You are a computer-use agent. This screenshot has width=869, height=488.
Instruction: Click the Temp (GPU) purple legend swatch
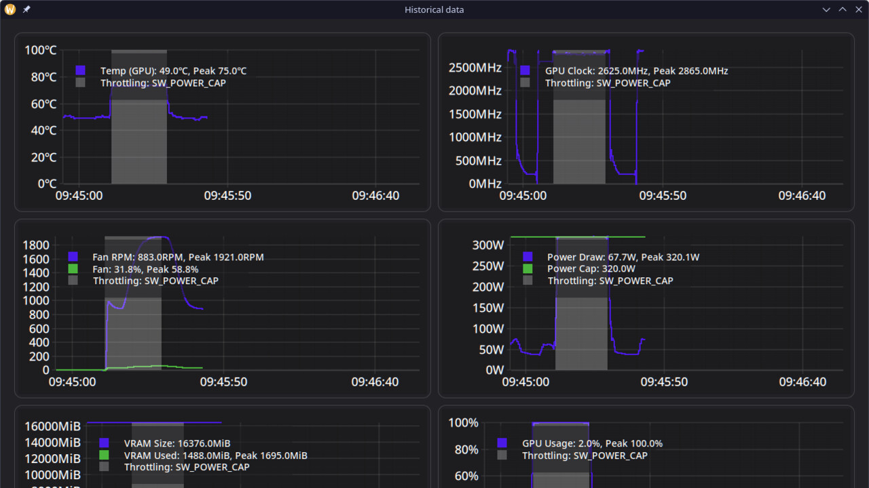point(81,70)
